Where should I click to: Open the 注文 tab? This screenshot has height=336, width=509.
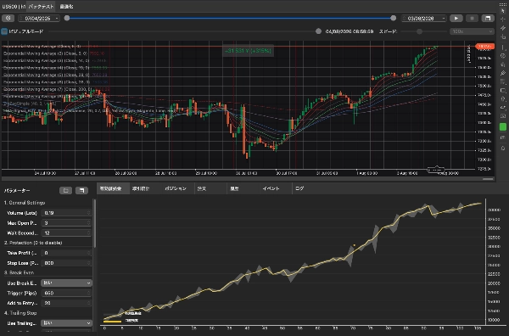click(x=202, y=188)
